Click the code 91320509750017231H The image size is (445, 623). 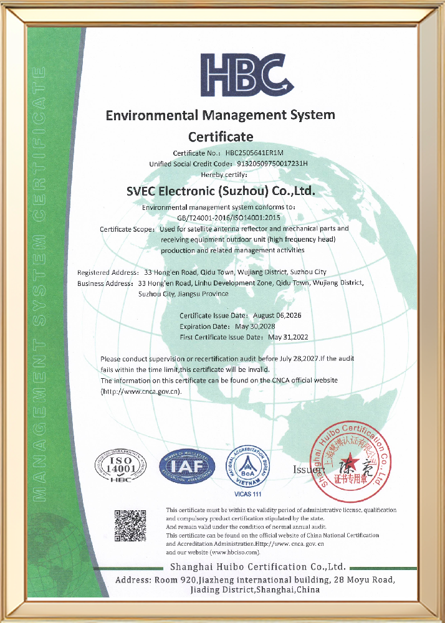tap(272, 164)
